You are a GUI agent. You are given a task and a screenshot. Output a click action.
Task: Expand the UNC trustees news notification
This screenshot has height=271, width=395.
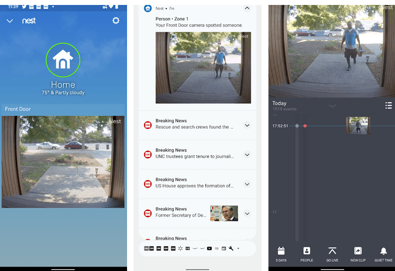pyautogui.click(x=247, y=155)
